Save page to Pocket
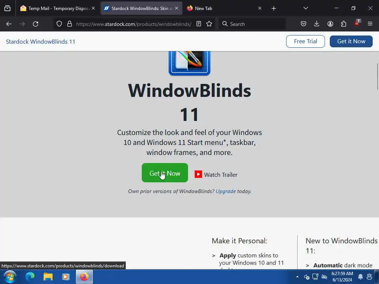Image resolution: width=379 pixels, height=284 pixels. click(303, 24)
